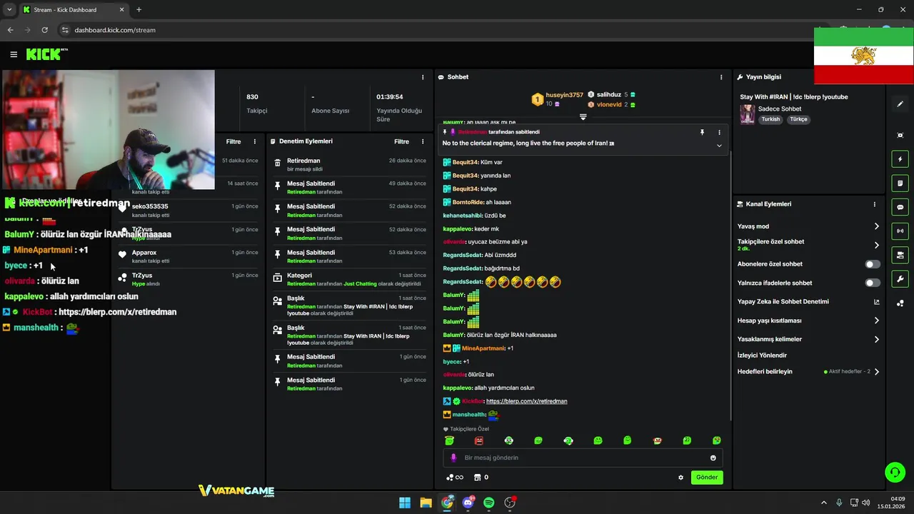Toggle the broadcast signal panel icon
Image resolution: width=914 pixels, height=514 pixels.
tap(900, 231)
